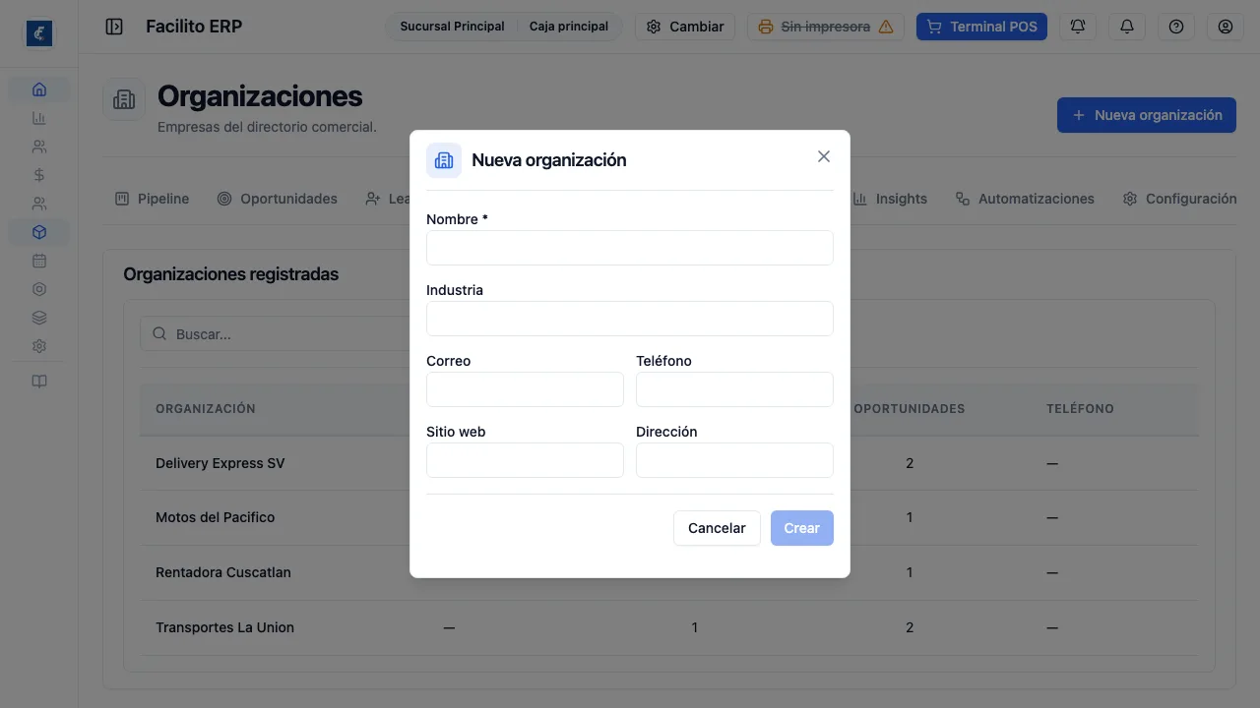Open the hexagon icon in the sidebar
The width and height of the screenshot is (1260, 708).
point(39,289)
